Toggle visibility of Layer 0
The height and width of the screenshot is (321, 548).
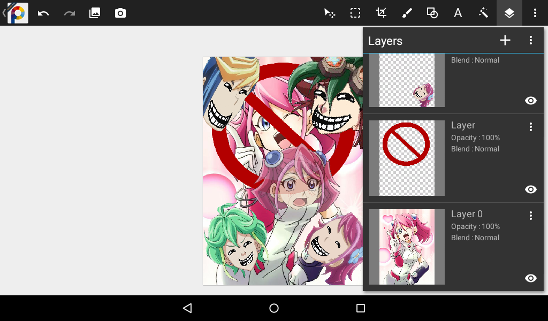point(530,278)
